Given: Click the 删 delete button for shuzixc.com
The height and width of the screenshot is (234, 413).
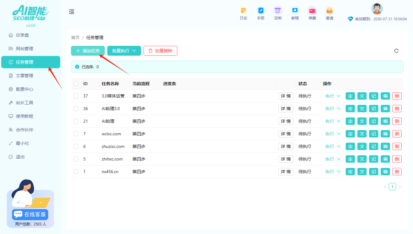Looking at the screenshot, I should click(x=397, y=146).
